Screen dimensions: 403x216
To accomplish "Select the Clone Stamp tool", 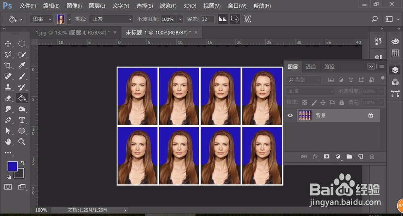I will point(8,87).
